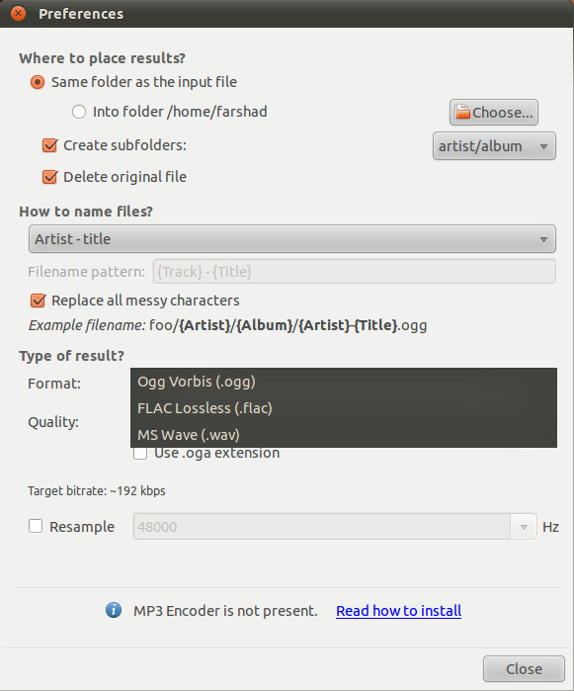574x691 pixels.
Task: Close Preferences with the orange X icon
Action: click(18, 13)
